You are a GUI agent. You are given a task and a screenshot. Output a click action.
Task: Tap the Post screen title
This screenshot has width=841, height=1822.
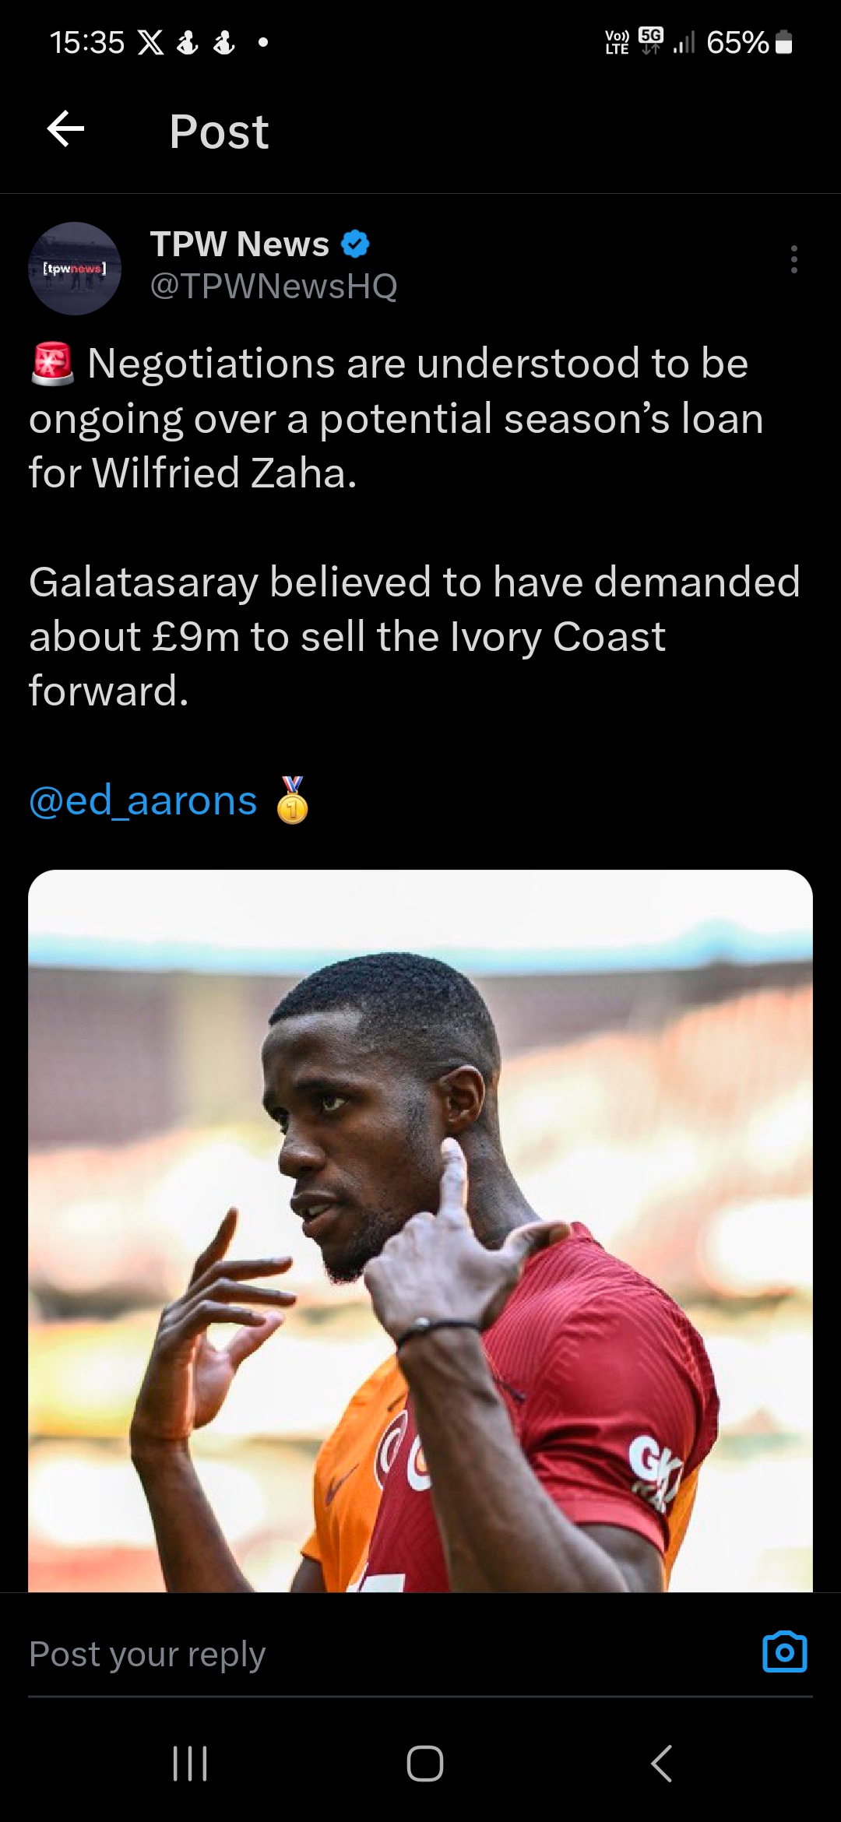[x=219, y=131]
